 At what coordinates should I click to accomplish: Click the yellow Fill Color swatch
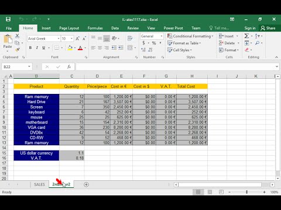70,48
